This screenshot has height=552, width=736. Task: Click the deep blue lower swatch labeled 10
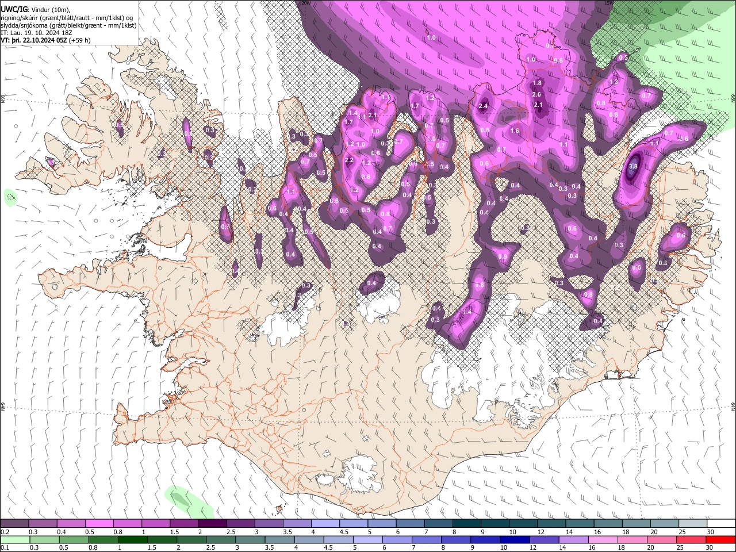click(x=515, y=539)
